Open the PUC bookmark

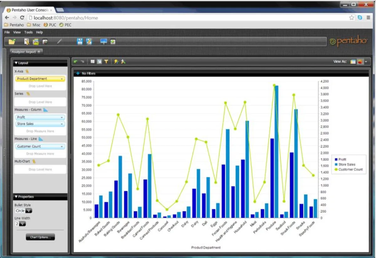pyautogui.click(x=50, y=25)
